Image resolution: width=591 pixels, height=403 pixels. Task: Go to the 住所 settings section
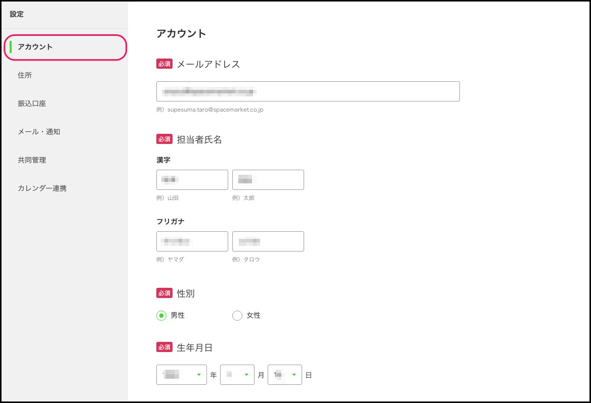click(25, 75)
